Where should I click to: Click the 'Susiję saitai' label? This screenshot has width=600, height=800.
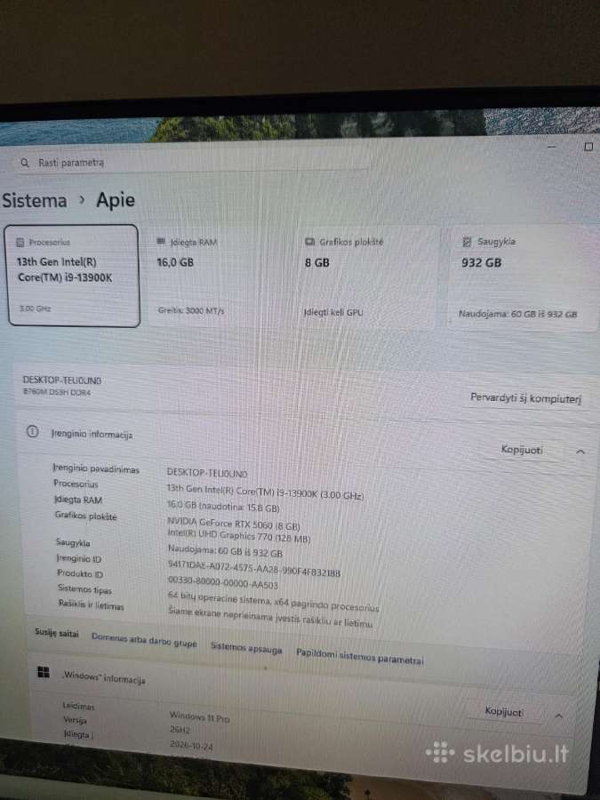57,633
